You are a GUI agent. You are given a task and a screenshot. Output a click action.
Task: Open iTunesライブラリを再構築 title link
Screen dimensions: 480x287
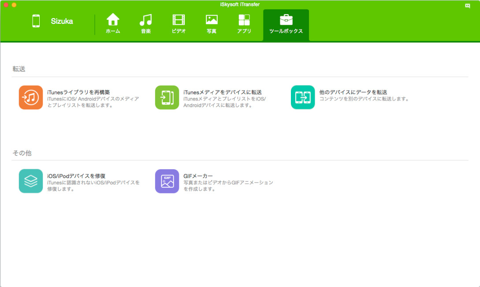[x=78, y=92]
